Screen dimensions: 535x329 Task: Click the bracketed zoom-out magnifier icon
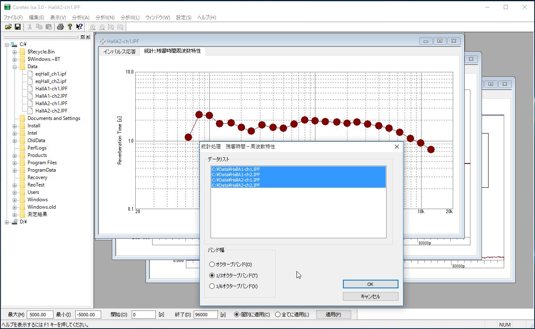[x=120, y=28]
